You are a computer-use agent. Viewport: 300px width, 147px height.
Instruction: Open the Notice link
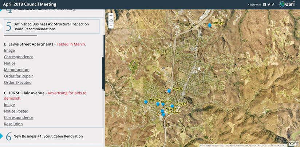[x=9, y=63]
